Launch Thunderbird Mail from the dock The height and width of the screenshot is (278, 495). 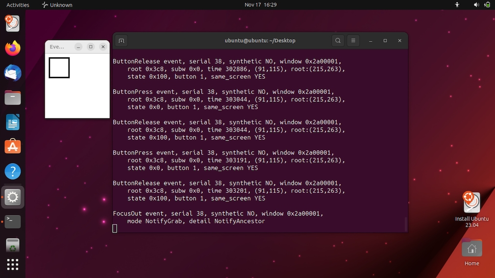[13, 73]
